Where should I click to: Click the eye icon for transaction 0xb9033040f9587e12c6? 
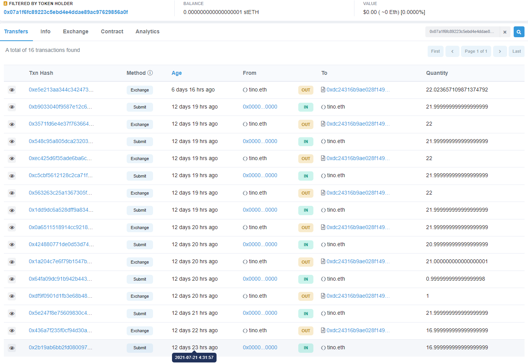12,107
